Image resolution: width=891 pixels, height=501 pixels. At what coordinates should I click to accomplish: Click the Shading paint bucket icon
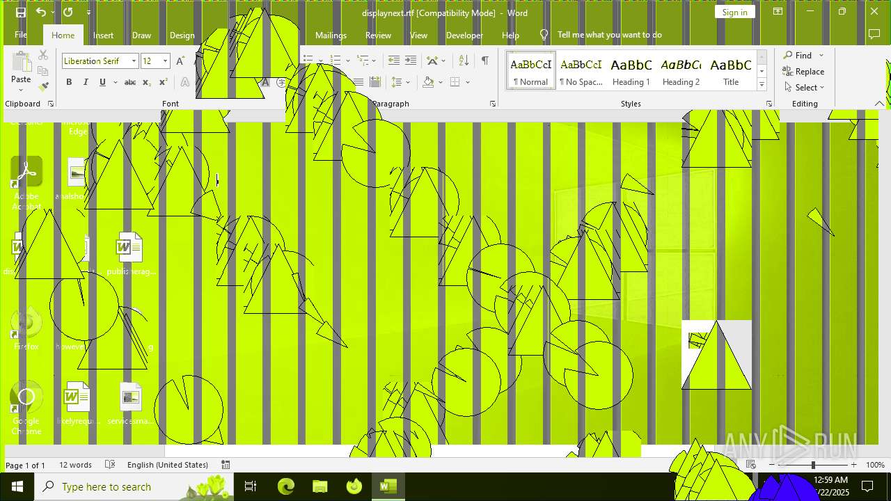tap(428, 82)
